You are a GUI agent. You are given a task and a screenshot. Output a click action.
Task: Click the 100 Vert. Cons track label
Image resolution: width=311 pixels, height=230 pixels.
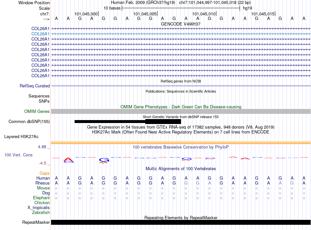tap(18, 155)
